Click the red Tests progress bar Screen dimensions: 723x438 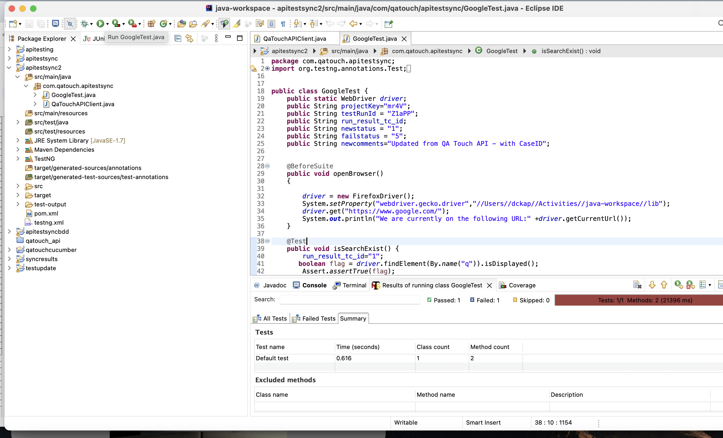click(x=639, y=300)
